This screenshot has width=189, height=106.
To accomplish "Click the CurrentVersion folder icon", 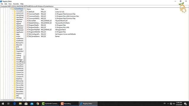I will pyautogui.click(x=13, y=9).
